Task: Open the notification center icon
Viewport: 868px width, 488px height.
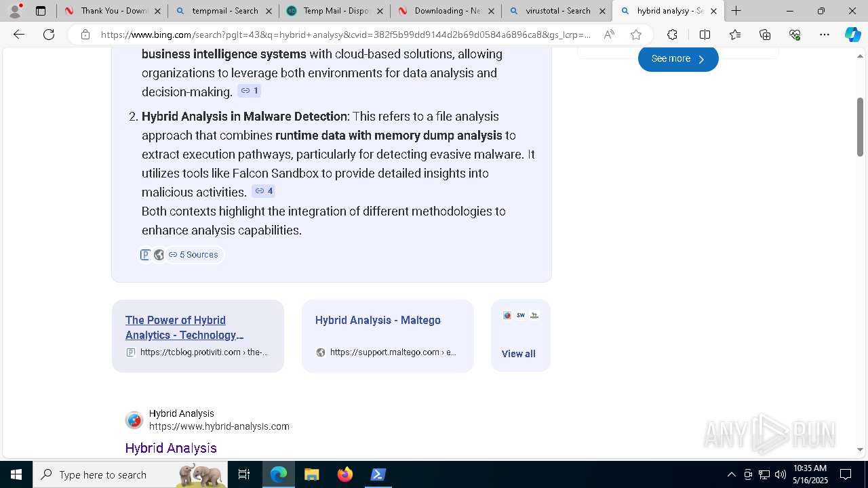Action: pos(846,474)
